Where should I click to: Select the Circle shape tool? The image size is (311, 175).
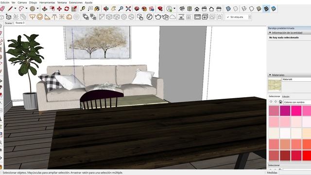coord(33,9)
